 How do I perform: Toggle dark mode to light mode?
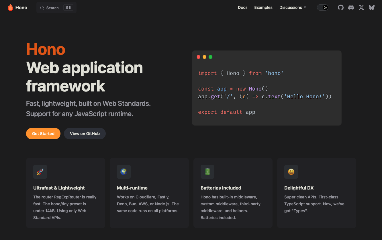click(323, 7)
